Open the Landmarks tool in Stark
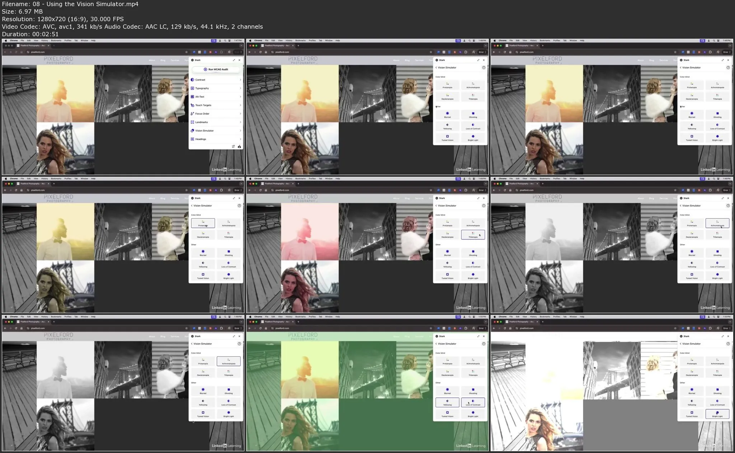Image resolution: width=735 pixels, height=453 pixels. click(x=201, y=122)
